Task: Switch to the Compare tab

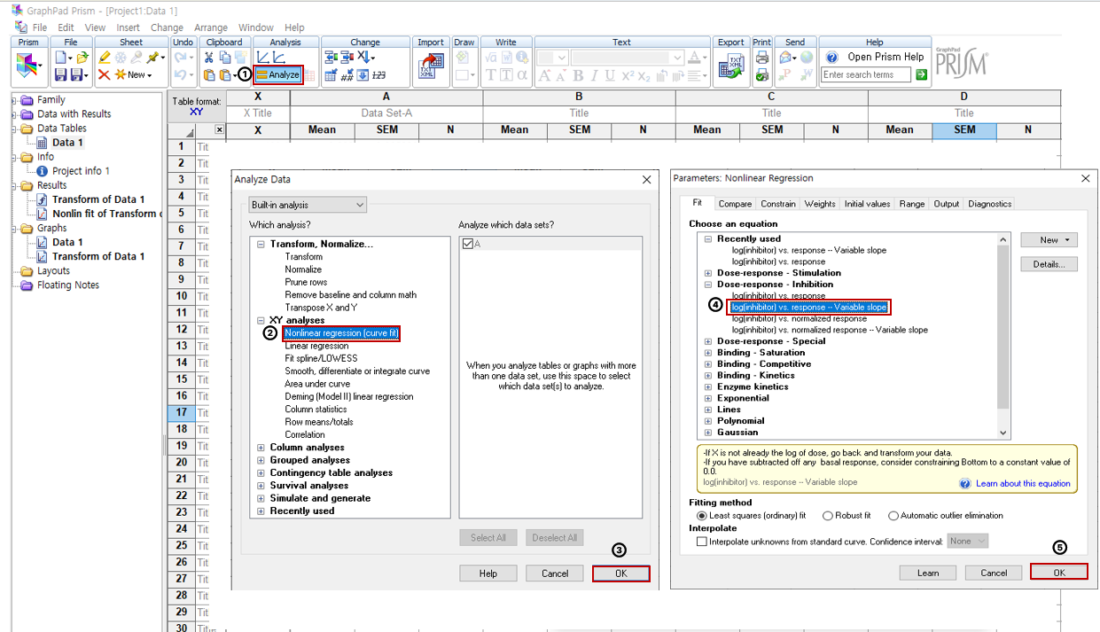Action: point(735,204)
